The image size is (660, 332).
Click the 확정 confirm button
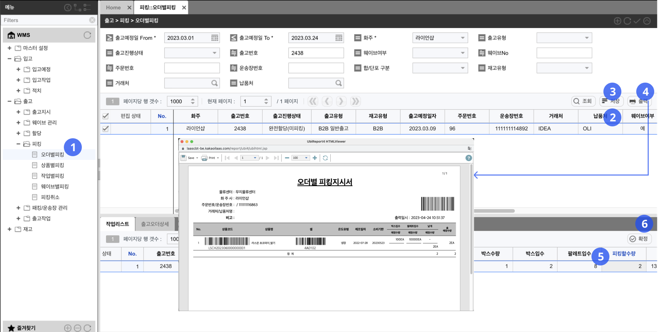[x=639, y=239]
